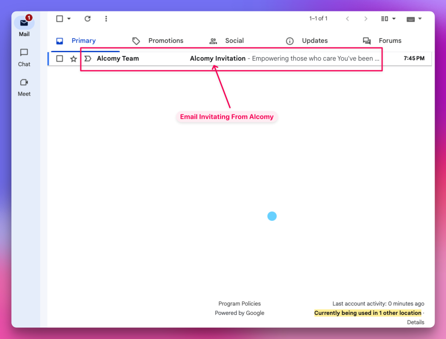
Task: Expand the select-all dropdown arrow
Action: point(69,19)
